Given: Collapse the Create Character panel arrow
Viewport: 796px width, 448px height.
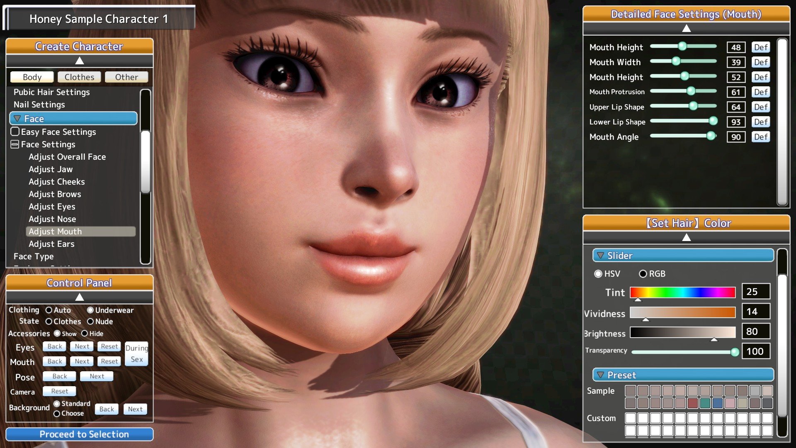Looking at the screenshot, I should (79, 61).
